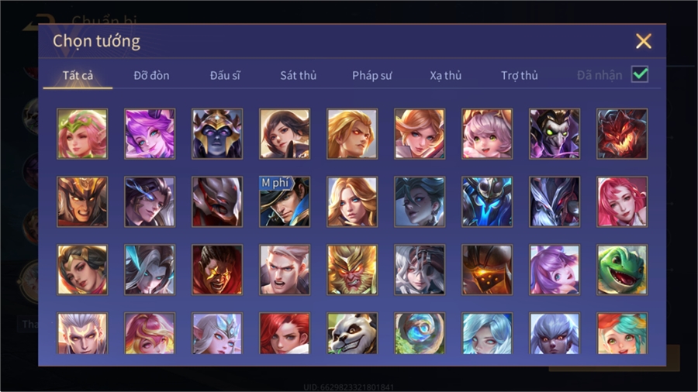The width and height of the screenshot is (698, 392).
Task: Choose the blue orb spirit hero
Action: (420, 333)
